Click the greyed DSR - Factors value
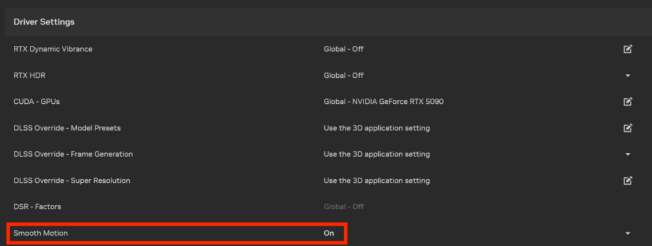This screenshot has height=246, width=652. [x=343, y=207]
